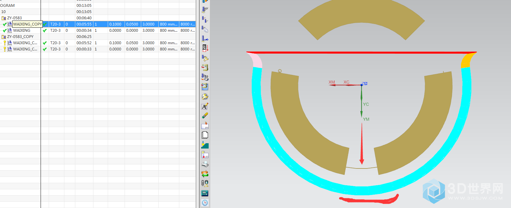Click the 8000 r... speed cell in WAIXING row
Image resolution: width=511 pixels, height=208 pixels.
coord(187,31)
